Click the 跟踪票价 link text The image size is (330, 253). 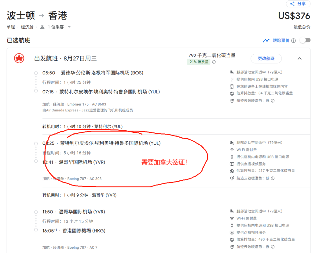pos(281,41)
